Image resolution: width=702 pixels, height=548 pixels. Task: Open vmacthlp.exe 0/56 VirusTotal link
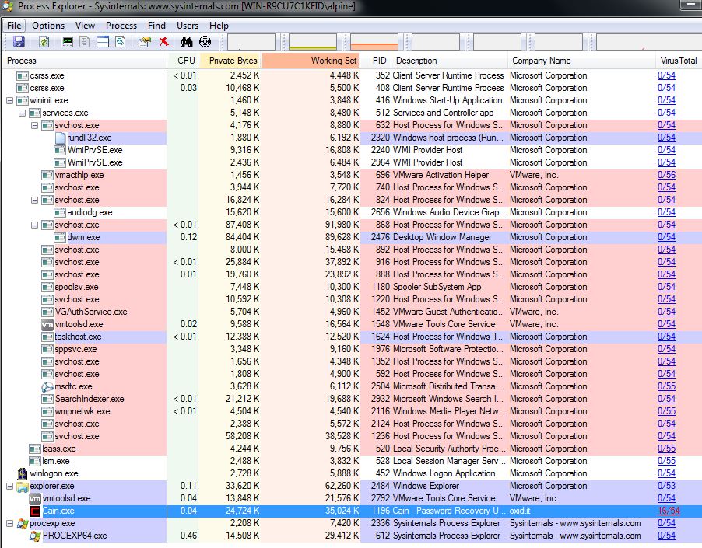pos(666,175)
